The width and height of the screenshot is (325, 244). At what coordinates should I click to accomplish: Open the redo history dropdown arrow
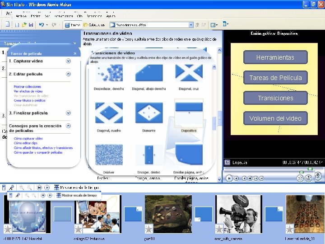(x=59, y=25)
